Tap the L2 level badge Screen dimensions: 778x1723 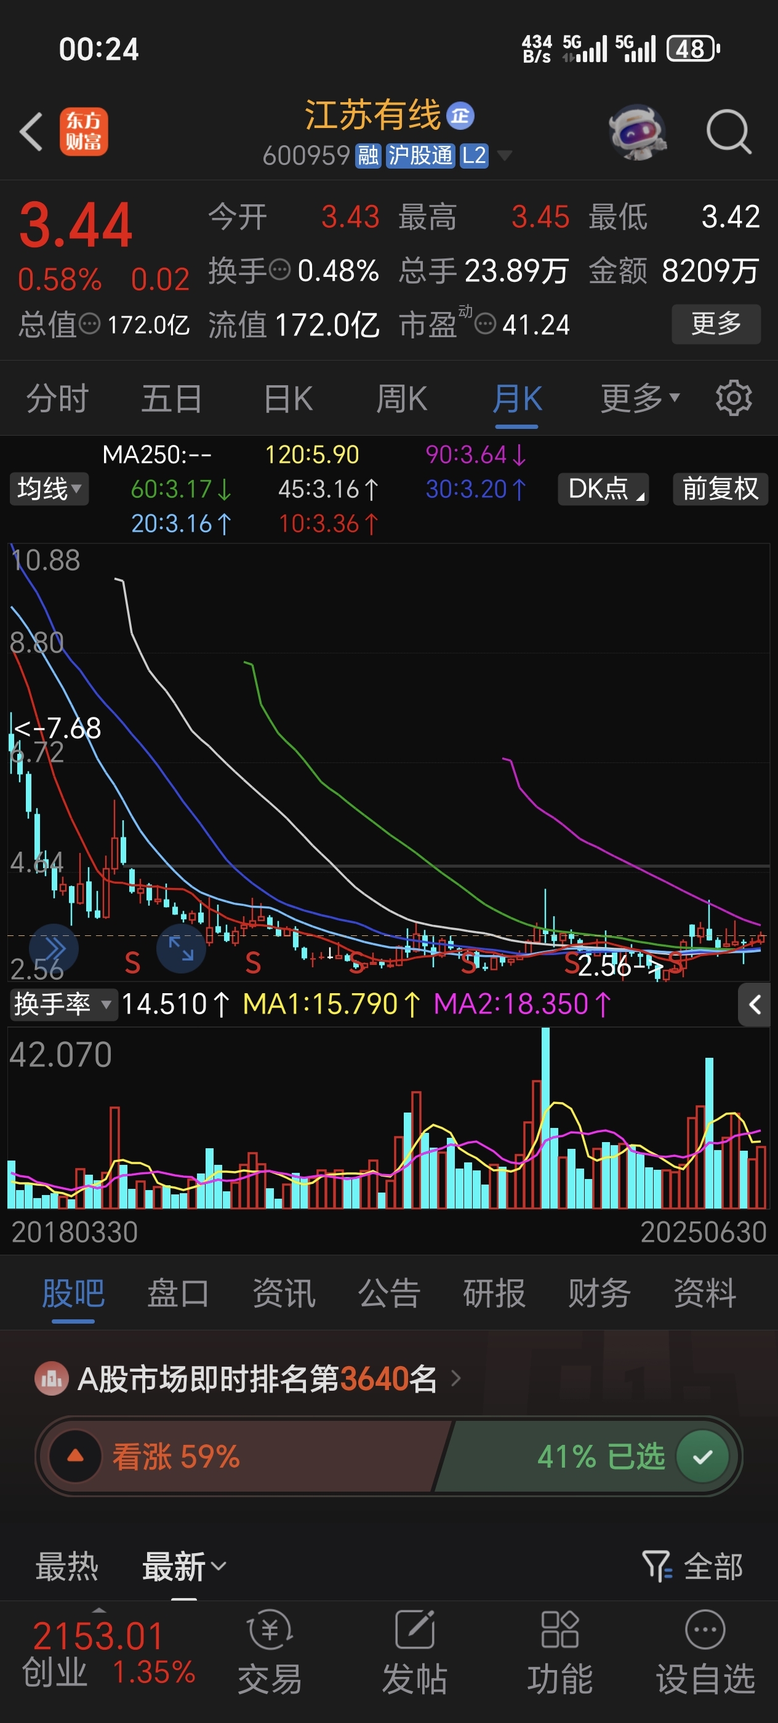(x=473, y=156)
